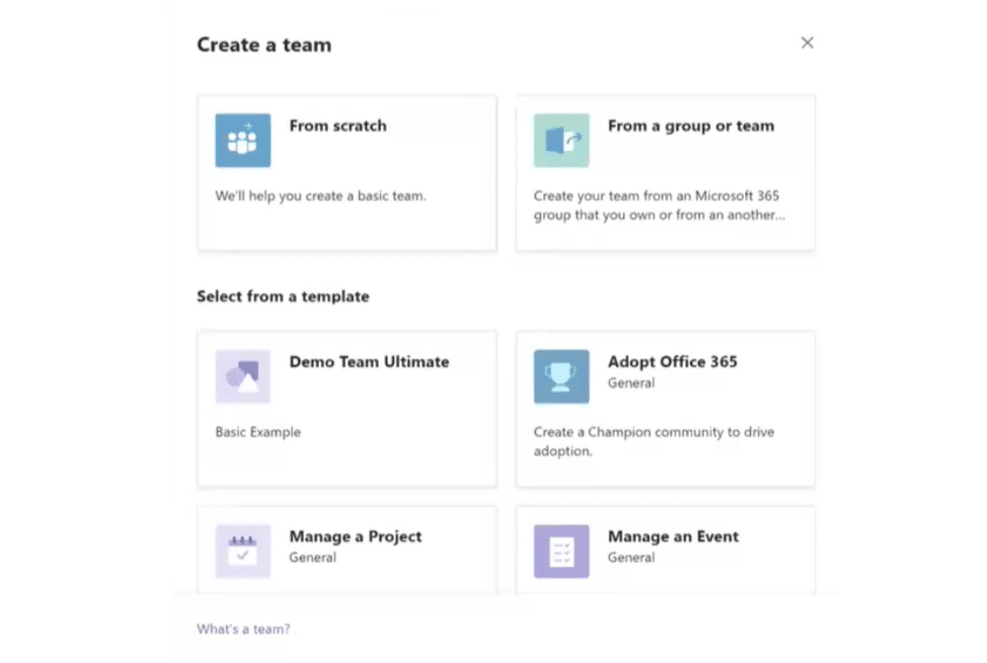
Task: Click the From scratch people icon
Action: (243, 140)
